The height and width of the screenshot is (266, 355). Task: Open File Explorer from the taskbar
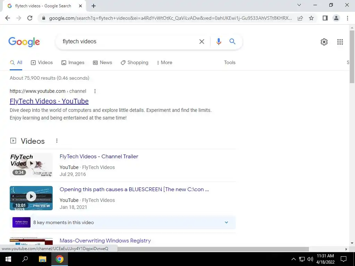[42, 259]
